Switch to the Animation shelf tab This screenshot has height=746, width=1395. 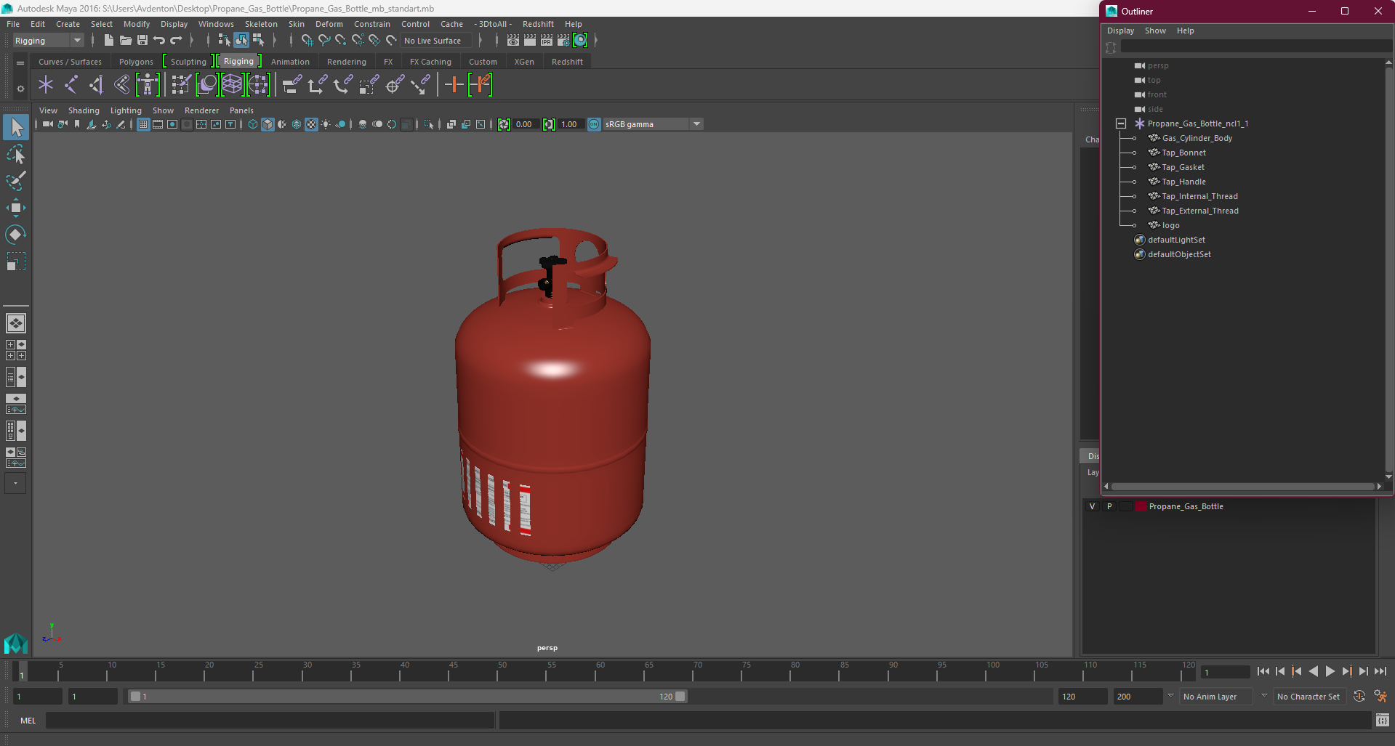pos(290,62)
